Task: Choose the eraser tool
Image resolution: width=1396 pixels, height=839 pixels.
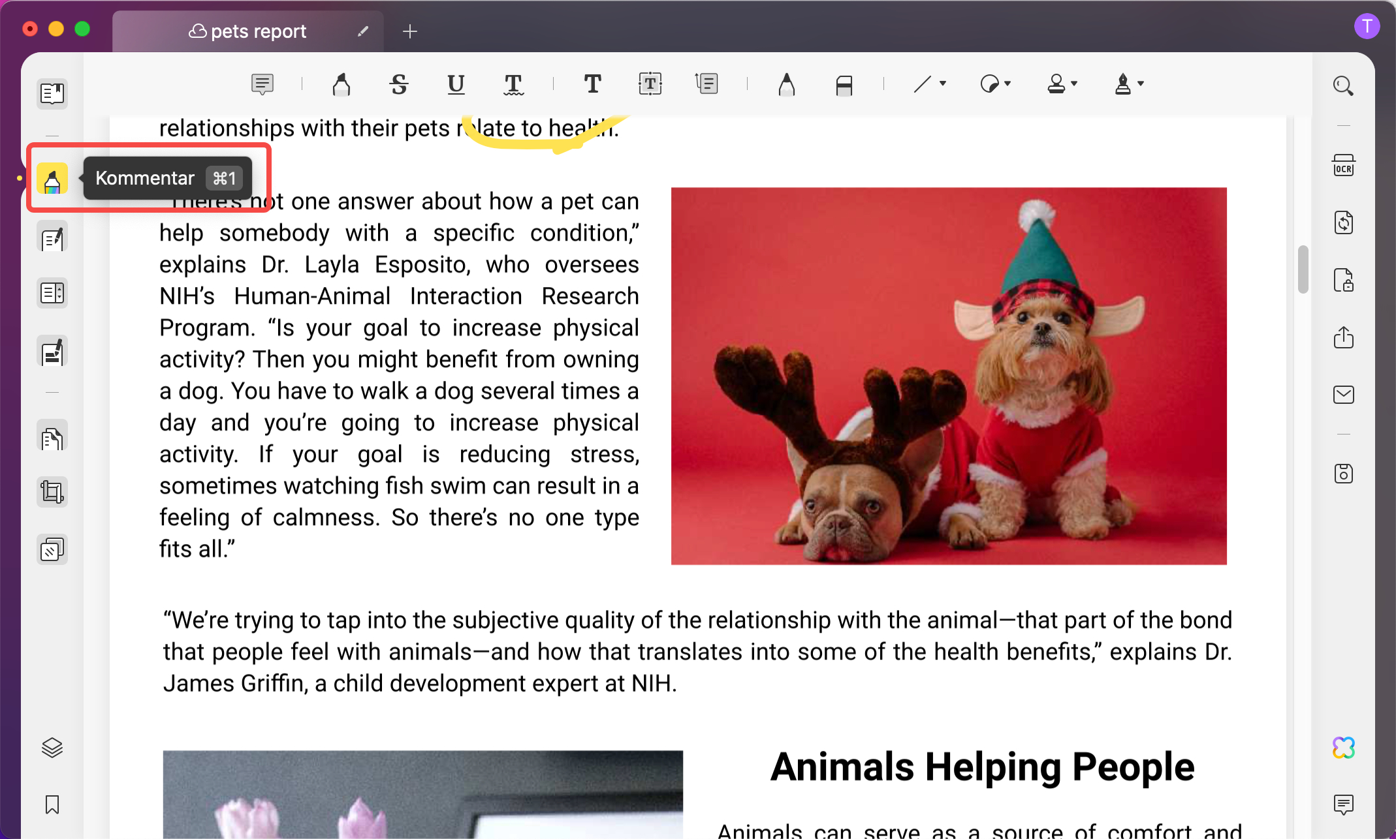Action: 844,85
